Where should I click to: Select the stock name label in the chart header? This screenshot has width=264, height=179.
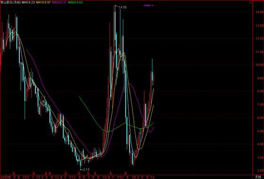point(11,2)
